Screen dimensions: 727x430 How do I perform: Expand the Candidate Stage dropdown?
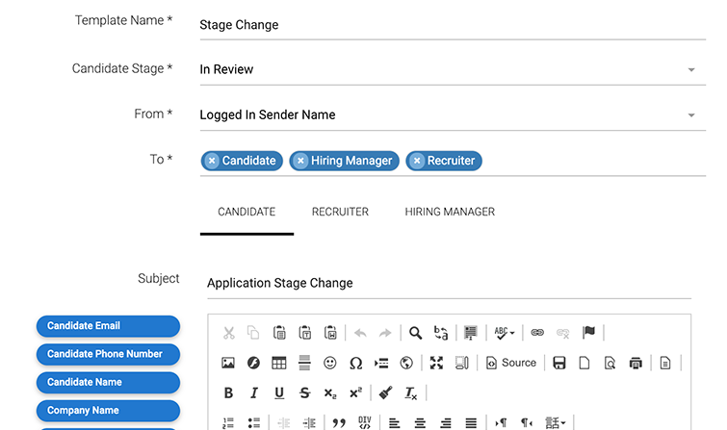pos(690,70)
